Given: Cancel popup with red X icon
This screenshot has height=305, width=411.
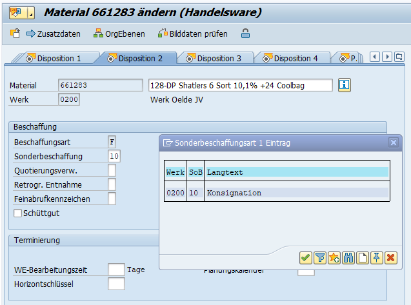Looking at the screenshot, I should [x=390, y=258].
